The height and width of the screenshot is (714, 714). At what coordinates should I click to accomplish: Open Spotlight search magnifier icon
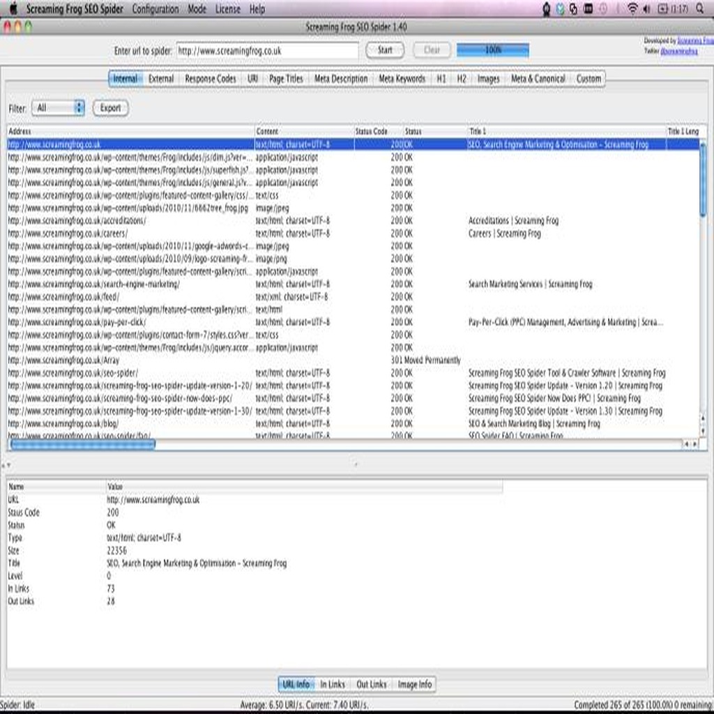click(699, 8)
